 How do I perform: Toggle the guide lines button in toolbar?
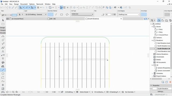click(x=21, y=7)
